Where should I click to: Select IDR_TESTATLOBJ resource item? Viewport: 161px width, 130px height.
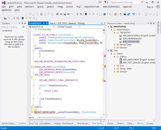point(131,42)
